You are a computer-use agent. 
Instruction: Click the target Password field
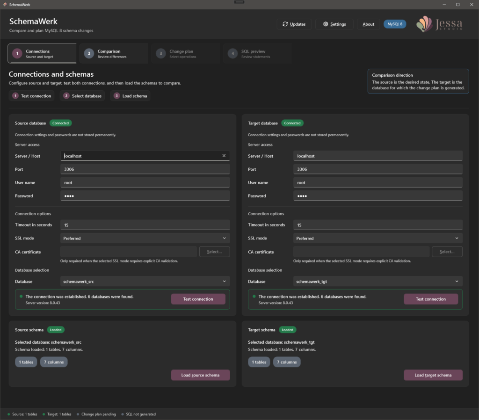(x=378, y=196)
